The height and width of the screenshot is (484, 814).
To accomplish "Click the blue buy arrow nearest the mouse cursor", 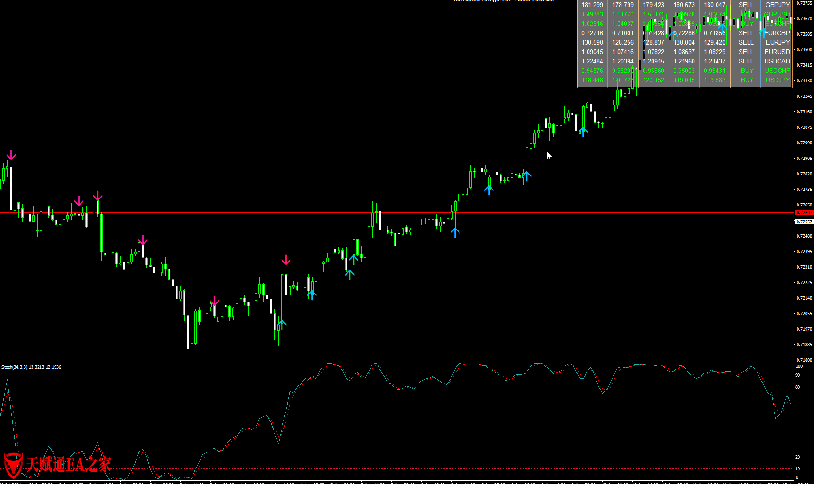I will [x=526, y=176].
